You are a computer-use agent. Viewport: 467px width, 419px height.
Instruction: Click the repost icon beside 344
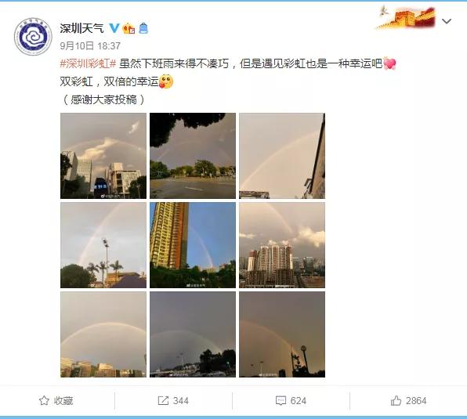coord(163,400)
